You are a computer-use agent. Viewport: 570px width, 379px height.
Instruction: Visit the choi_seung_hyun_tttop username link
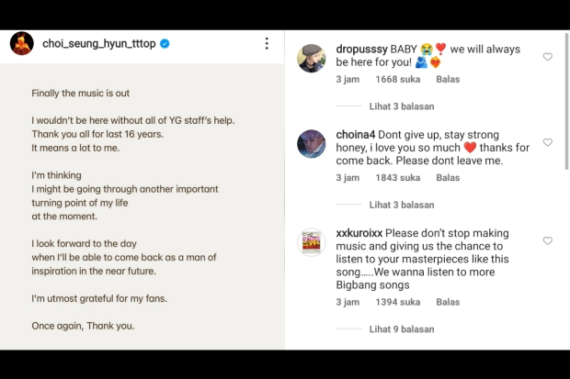point(98,44)
